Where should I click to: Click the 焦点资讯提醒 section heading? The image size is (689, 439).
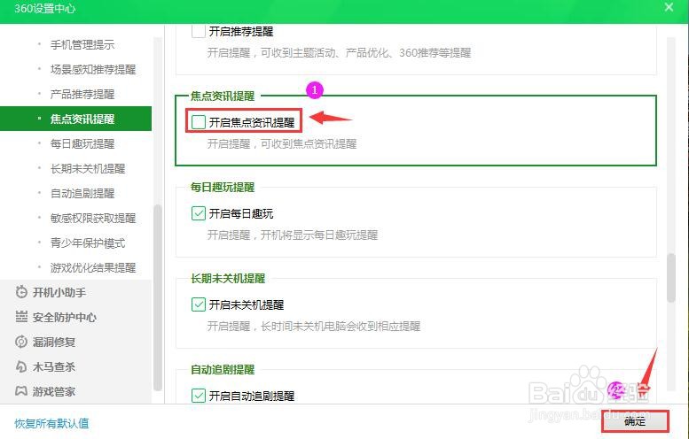click(x=223, y=96)
